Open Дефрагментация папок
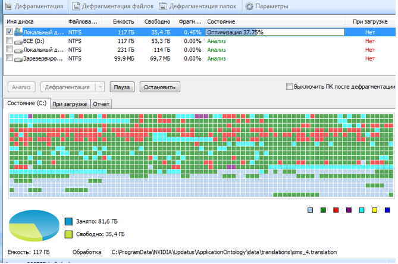The image size is (398, 264). (x=198, y=6)
